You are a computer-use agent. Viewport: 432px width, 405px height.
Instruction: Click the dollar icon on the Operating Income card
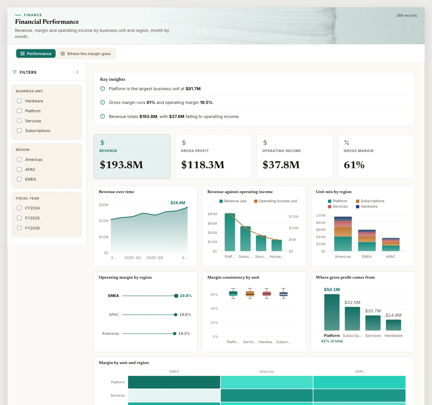point(265,143)
